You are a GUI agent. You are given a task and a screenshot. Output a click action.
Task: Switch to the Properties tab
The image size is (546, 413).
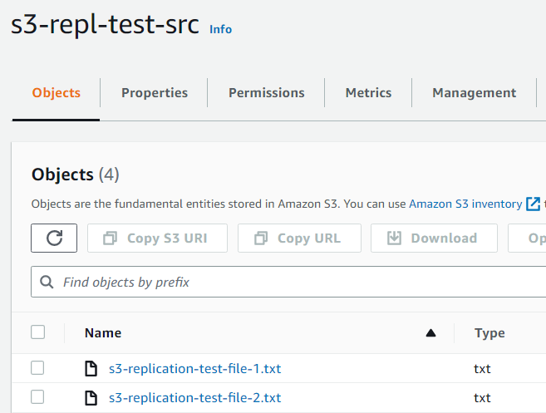(x=155, y=93)
